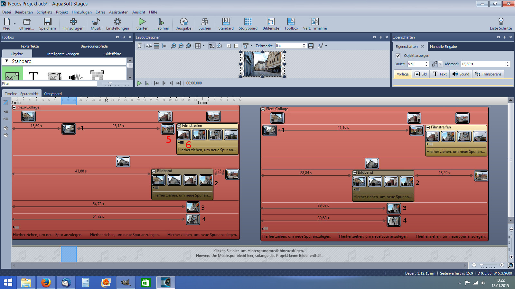Open the Erste Schritte lightbulb

501,22
